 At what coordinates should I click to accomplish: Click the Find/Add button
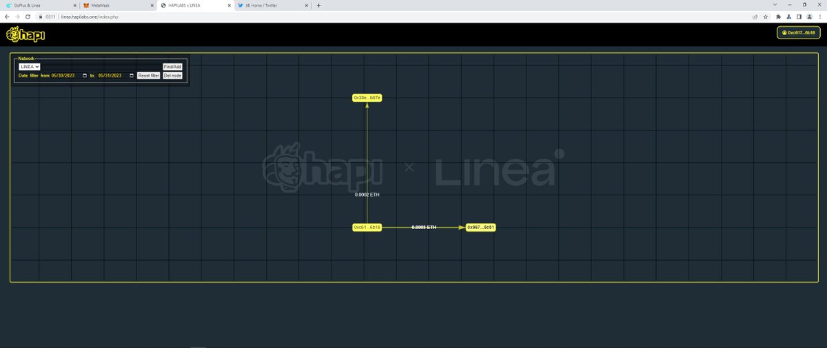point(172,67)
